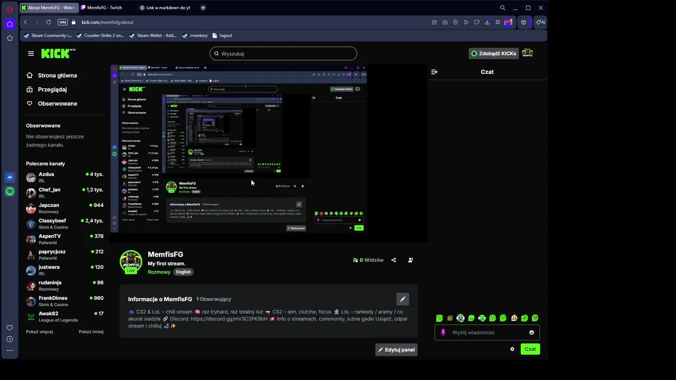Select About MemfisFG Kick tab
Viewport: 676px width, 380px height.
click(x=49, y=8)
